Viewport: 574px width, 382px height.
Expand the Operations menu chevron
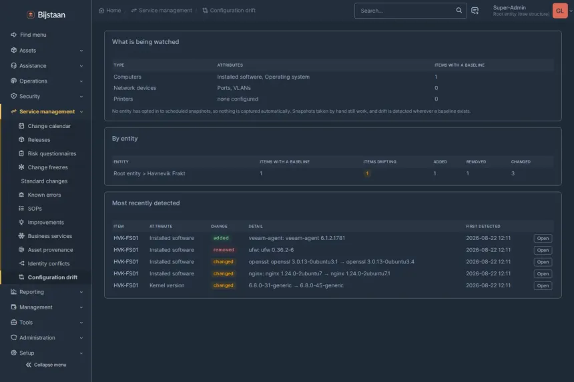point(81,81)
